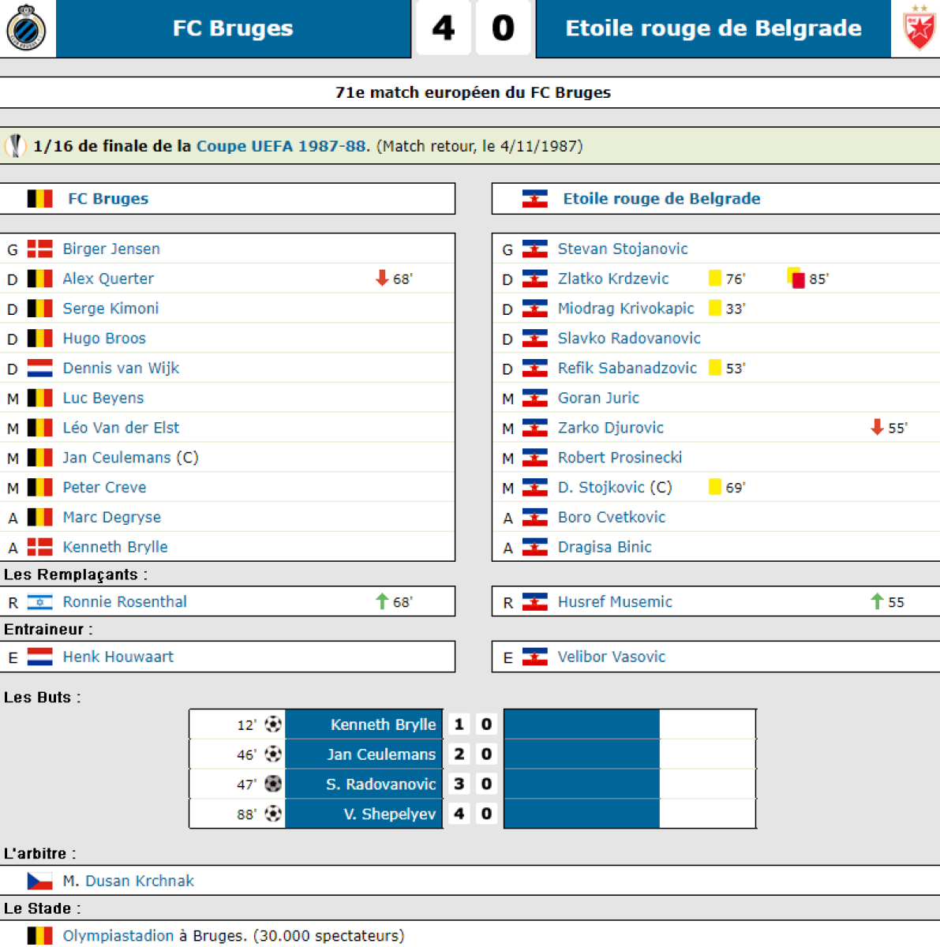Viewport: 940px width, 947px height.
Task: Click Zarko Djurovic's red substitution arrow
Action: click(x=877, y=428)
